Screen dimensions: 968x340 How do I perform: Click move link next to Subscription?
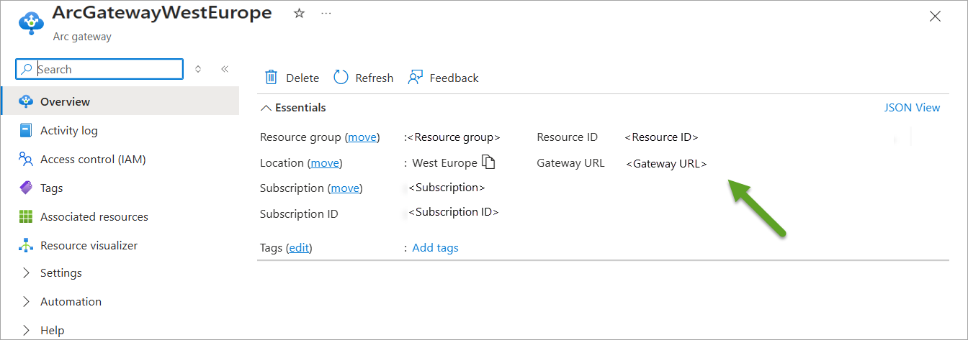pyautogui.click(x=345, y=188)
